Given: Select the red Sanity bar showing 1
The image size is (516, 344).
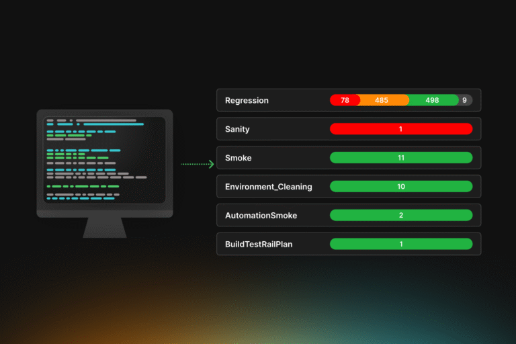Looking at the screenshot, I should click(401, 129).
